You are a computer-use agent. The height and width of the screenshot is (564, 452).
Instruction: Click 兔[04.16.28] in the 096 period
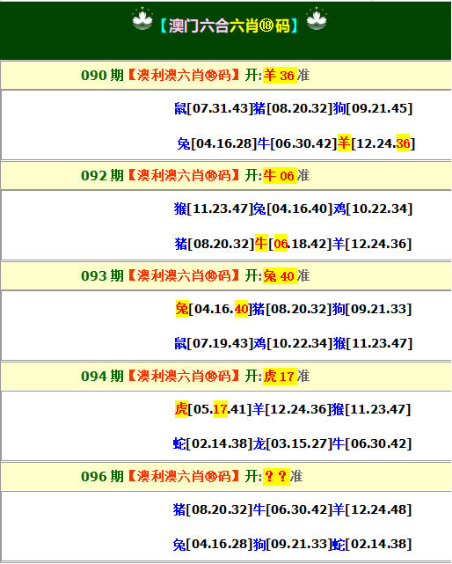coord(213,545)
